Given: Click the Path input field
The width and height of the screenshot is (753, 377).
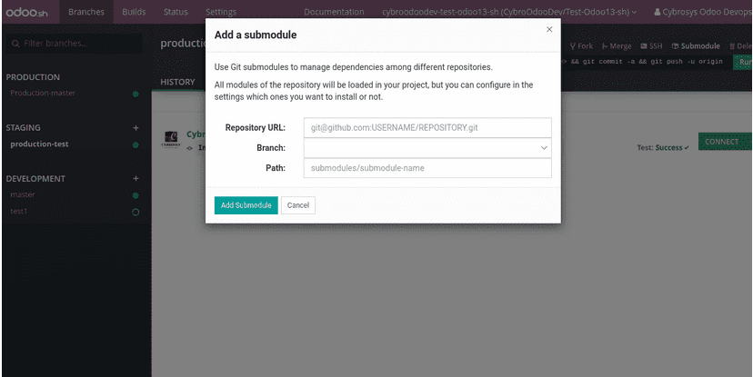Looking at the screenshot, I should click(427, 168).
